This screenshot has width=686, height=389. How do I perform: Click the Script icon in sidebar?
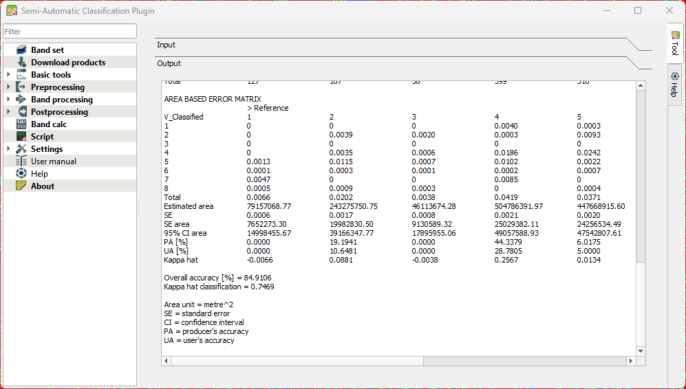(21, 137)
